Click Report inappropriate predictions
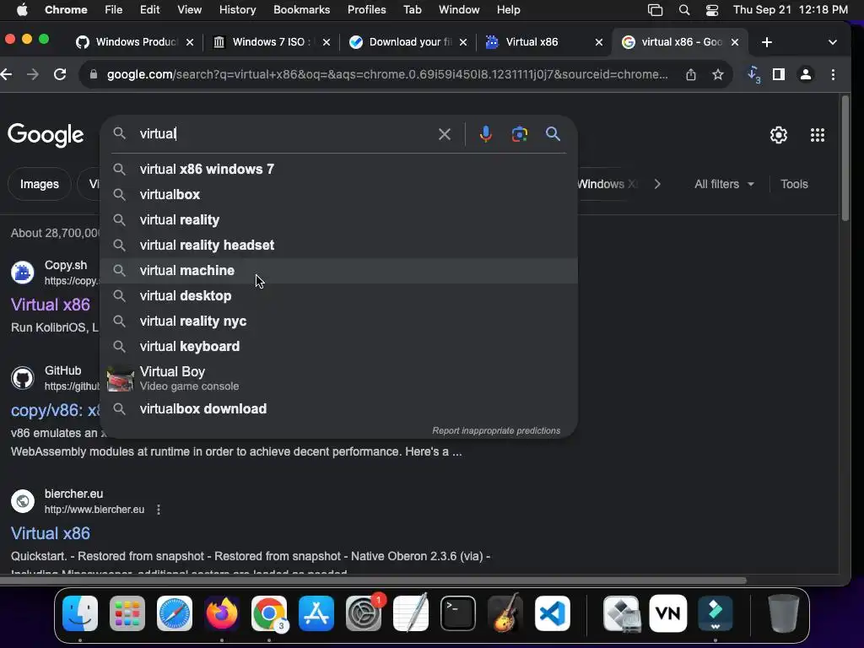The height and width of the screenshot is (648, 864). (496, 431)
